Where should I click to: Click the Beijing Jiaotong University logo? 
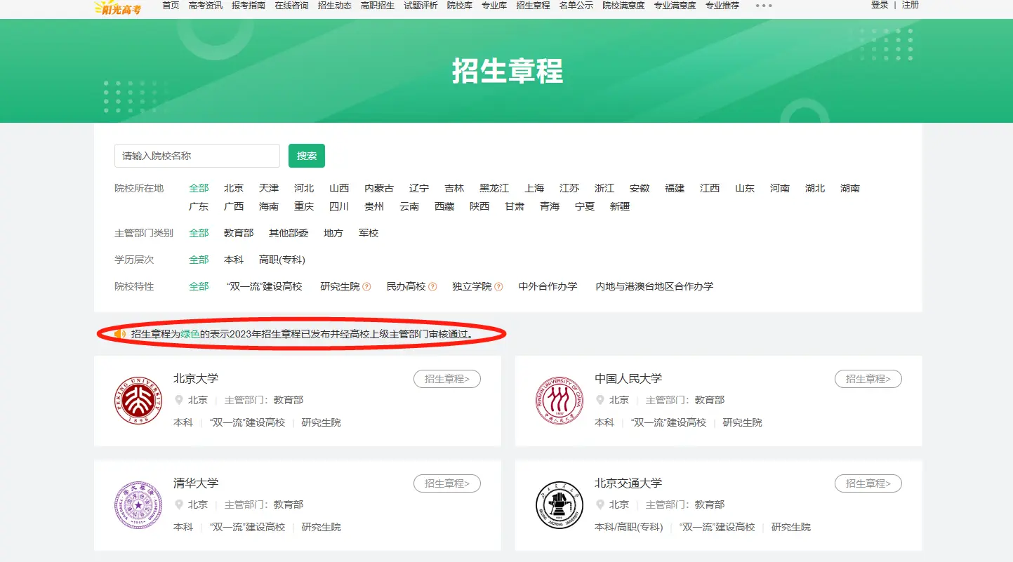[560, 504]
